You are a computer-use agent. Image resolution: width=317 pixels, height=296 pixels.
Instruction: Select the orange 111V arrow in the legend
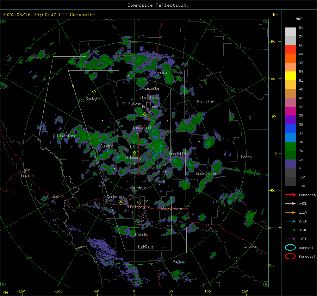[290, 212]
